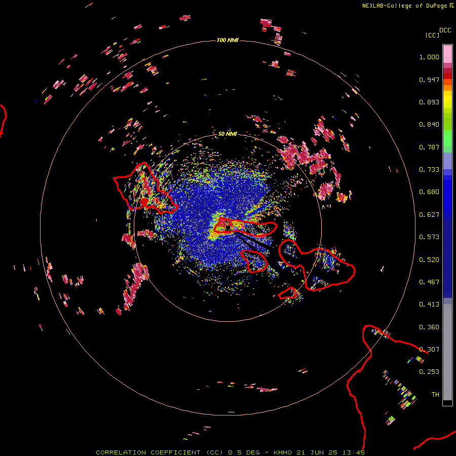Click the 0.893 legend value
This screenshot has width=456, height=456.
pyautogui.click(x=429, y=102)
